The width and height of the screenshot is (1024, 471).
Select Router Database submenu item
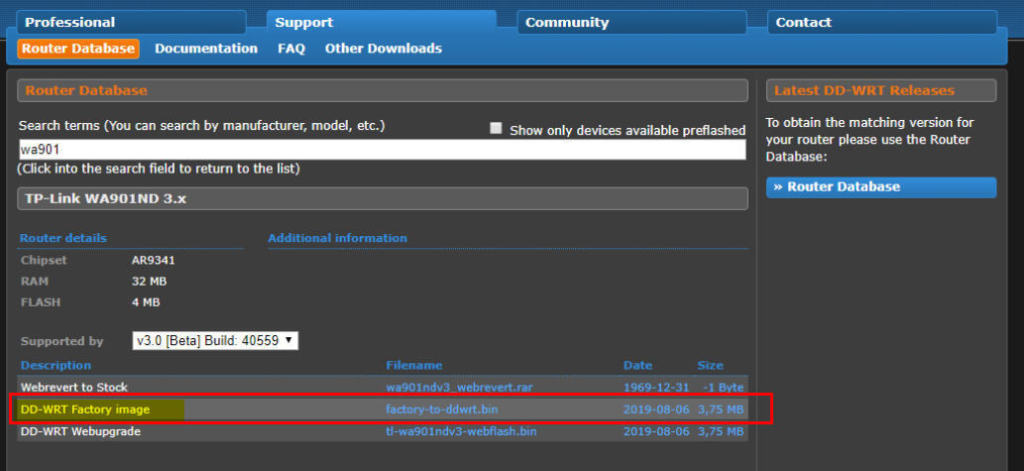pyautogui.click(x=77, y=49)
